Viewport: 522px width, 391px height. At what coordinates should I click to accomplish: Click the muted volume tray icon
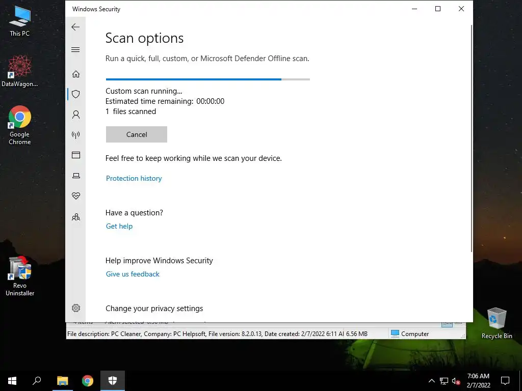pos(456,381)
